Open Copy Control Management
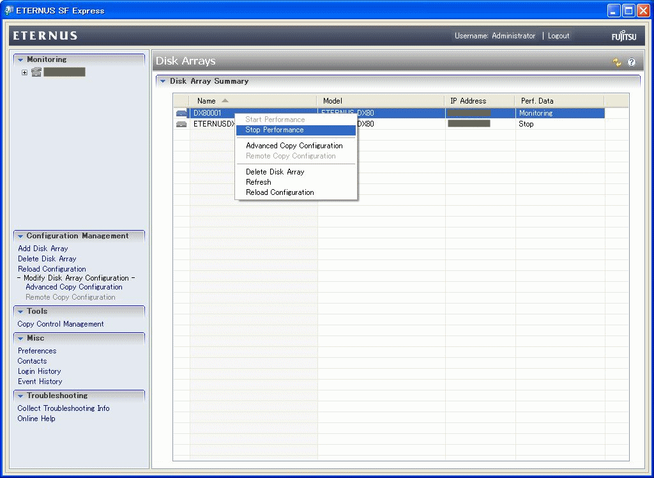654x478 pixels. [x=61, y=324]
